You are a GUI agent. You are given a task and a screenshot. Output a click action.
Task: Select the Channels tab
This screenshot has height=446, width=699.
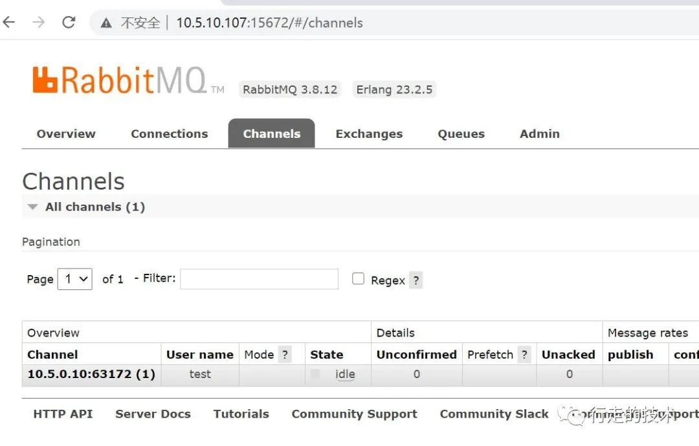coord(271,133)
